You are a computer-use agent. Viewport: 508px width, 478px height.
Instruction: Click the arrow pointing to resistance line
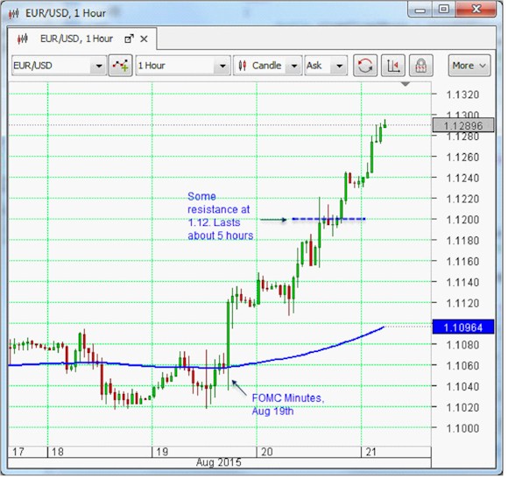coord(273,220)
